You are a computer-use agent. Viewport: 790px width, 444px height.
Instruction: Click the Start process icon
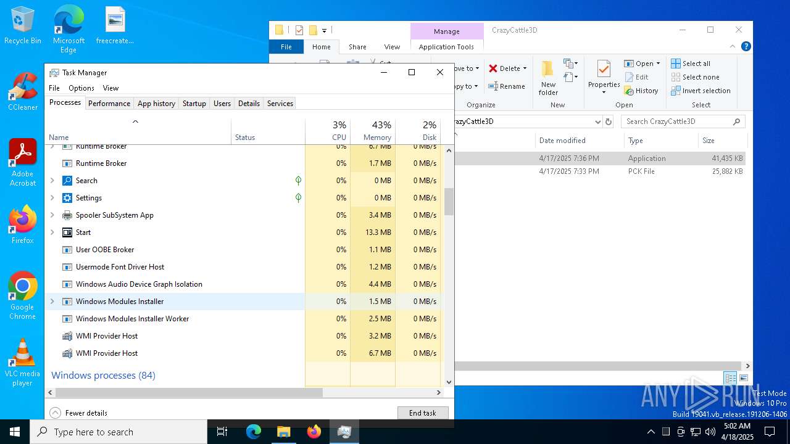pos(67,232)
